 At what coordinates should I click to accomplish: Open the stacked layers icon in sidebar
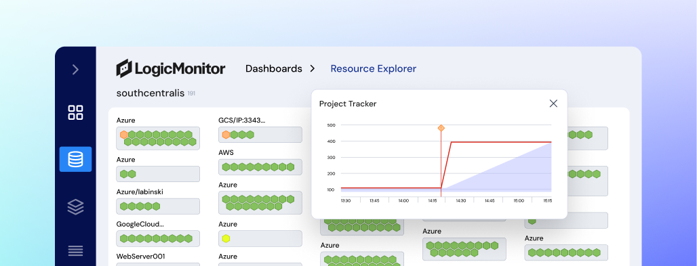point(75,207)
